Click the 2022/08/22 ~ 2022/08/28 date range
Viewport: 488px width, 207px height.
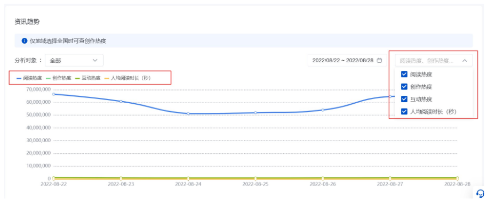[x=347, y=61]
